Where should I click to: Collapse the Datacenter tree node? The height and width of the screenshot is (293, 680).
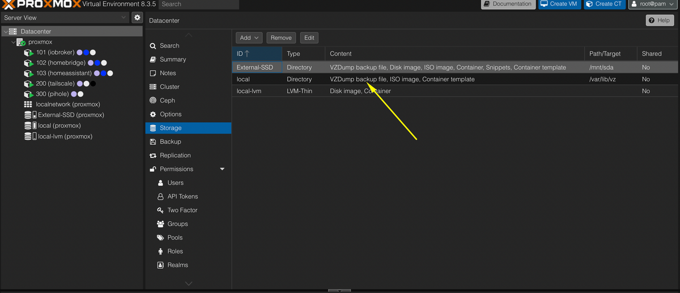coord(5,32)
